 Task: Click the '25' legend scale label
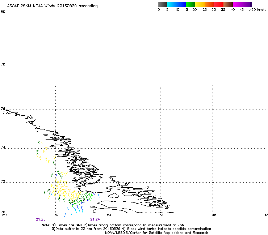pyautogui.click(x=205, y=10)
